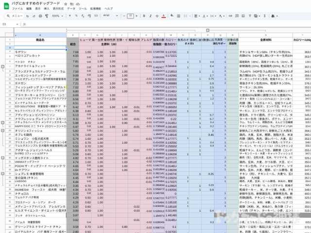Image resolution: width=311 pixels, height=233 pixels.
Task: Collapse the row group beside row 34
Action: (x=3, y=174)
